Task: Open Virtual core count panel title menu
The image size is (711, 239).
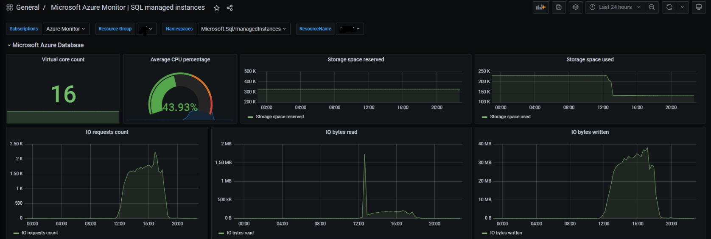Action: click(x=63, y=60)
